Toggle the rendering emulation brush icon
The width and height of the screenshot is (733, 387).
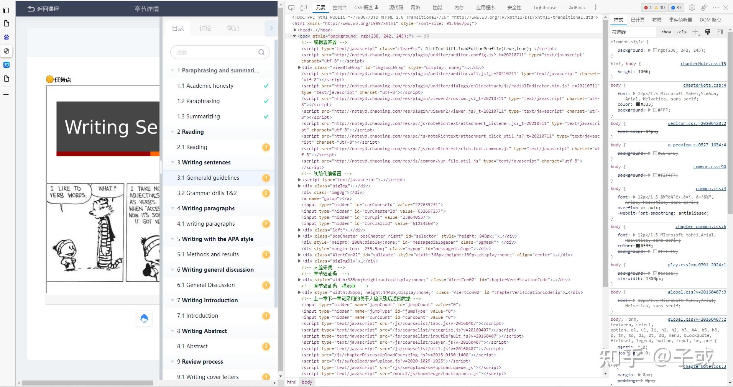click(x=708, y=32)
